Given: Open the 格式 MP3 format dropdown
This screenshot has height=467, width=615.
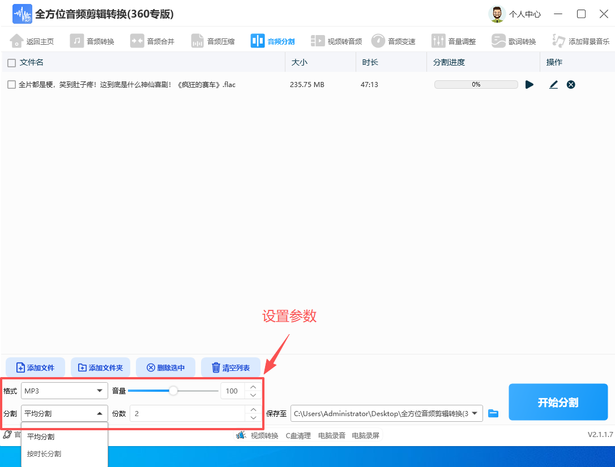Looking at the screenshot, I should tap(64, 390).
